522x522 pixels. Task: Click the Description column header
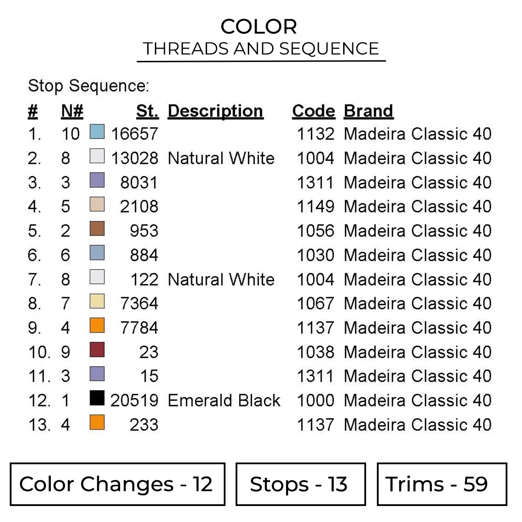click(x=215, y=111)
